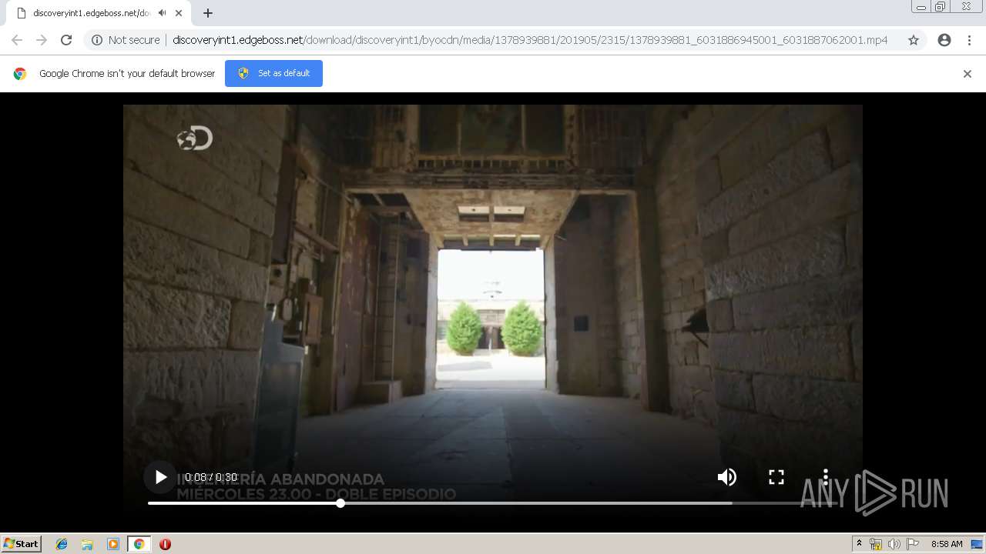Click the network tray icon
Viewport: 986px width, 554px height.
click(876, 544)
